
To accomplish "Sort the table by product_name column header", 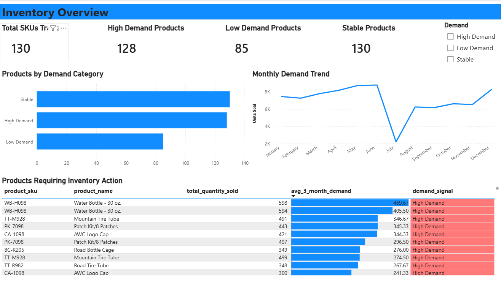I will coord(93,191).
